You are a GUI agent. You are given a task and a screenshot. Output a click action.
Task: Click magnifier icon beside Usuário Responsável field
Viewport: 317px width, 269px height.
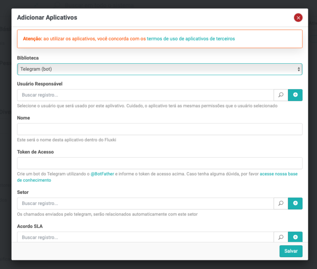281,95
